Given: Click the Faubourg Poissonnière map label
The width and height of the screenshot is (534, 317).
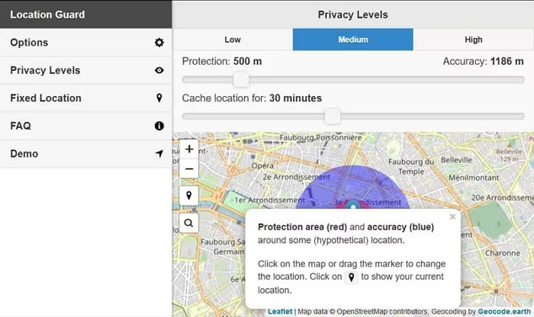Looking at the screenshot, I should click(321, 137).
